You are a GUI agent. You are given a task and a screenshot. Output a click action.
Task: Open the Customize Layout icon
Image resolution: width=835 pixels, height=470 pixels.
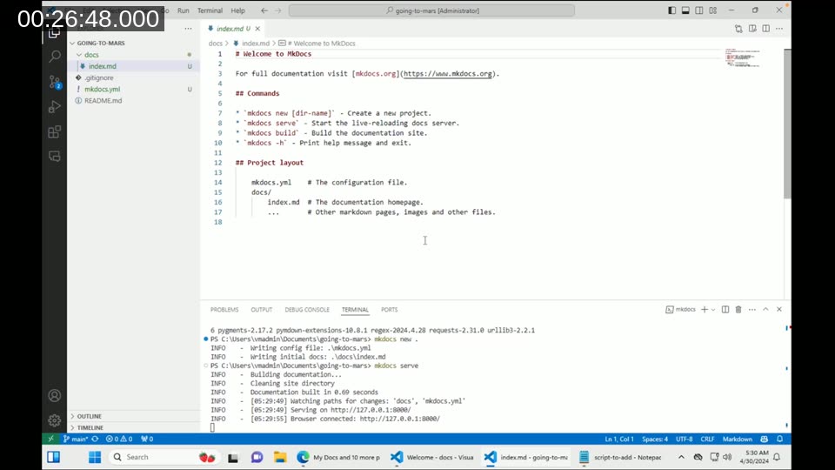pos(713,10)
